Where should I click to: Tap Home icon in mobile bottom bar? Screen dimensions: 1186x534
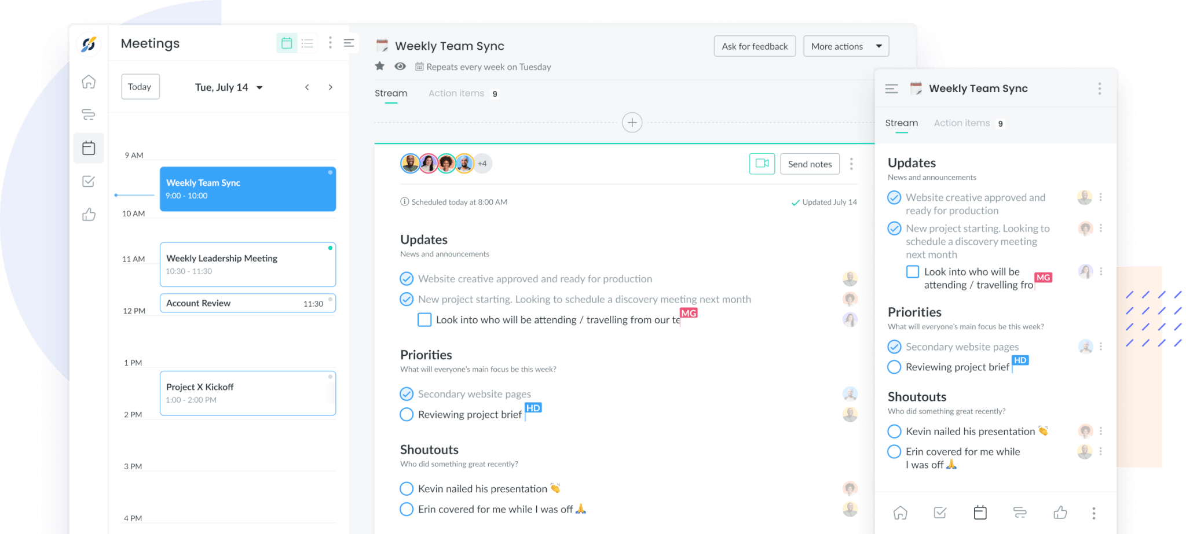pos(900,513)
